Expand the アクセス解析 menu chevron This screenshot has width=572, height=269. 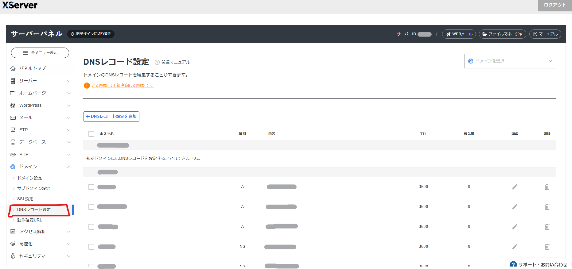click(x=69, y=232)
